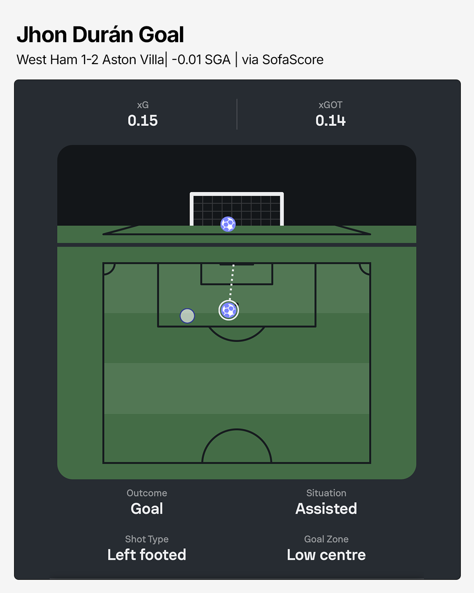Click the dotted shot trajectory line
The image size is (474, 593).
point(232,282)
